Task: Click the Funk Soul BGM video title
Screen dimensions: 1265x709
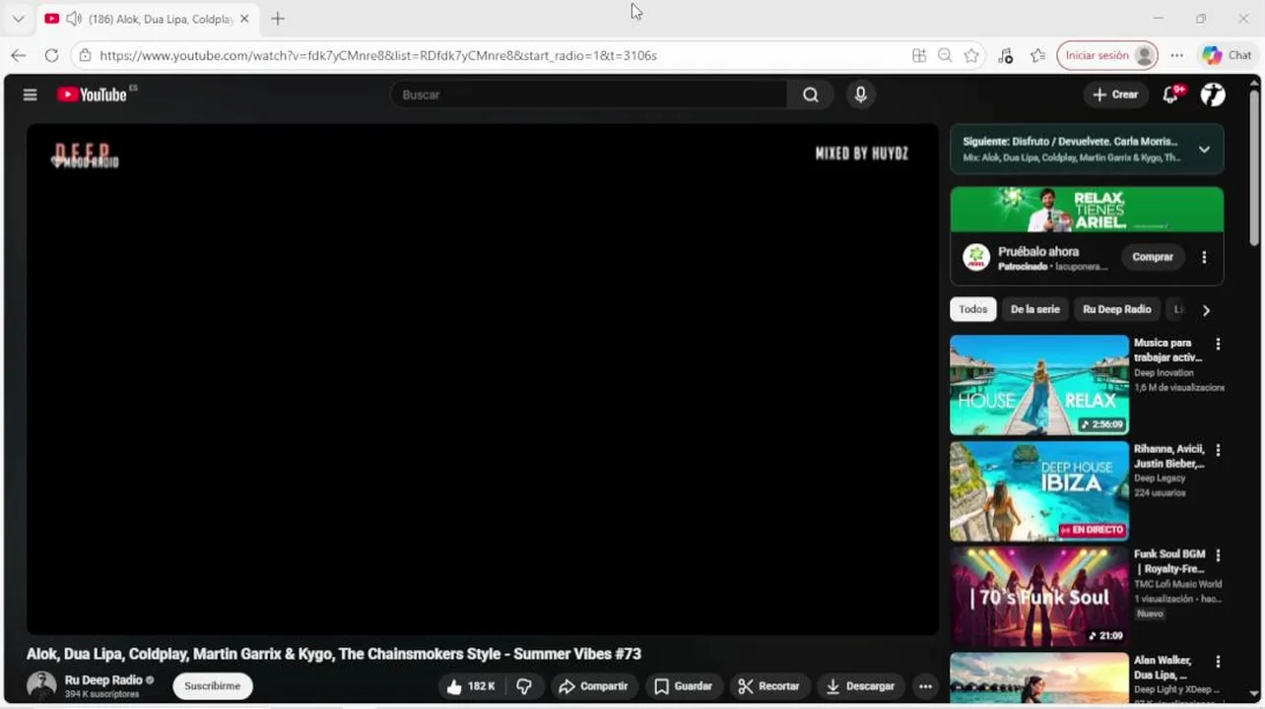Action: [1169, 561]
